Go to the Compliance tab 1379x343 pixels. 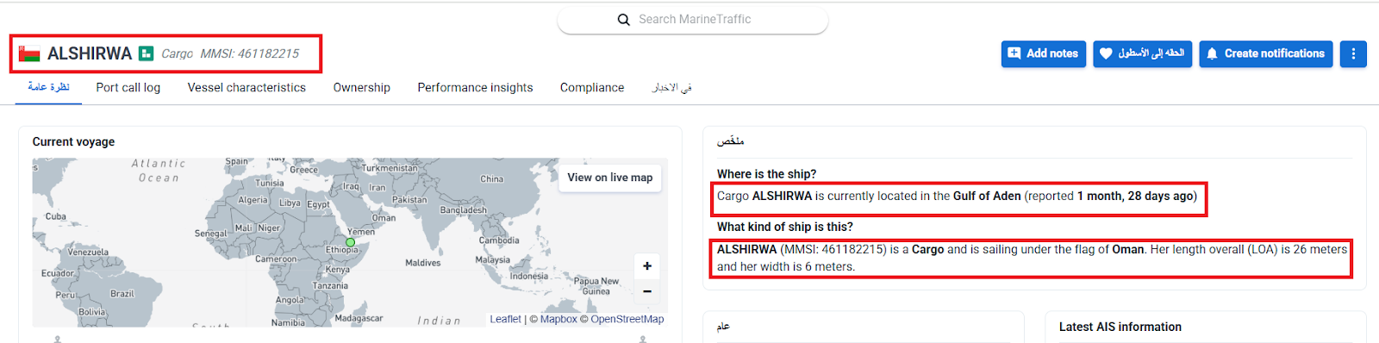[592, 88]
